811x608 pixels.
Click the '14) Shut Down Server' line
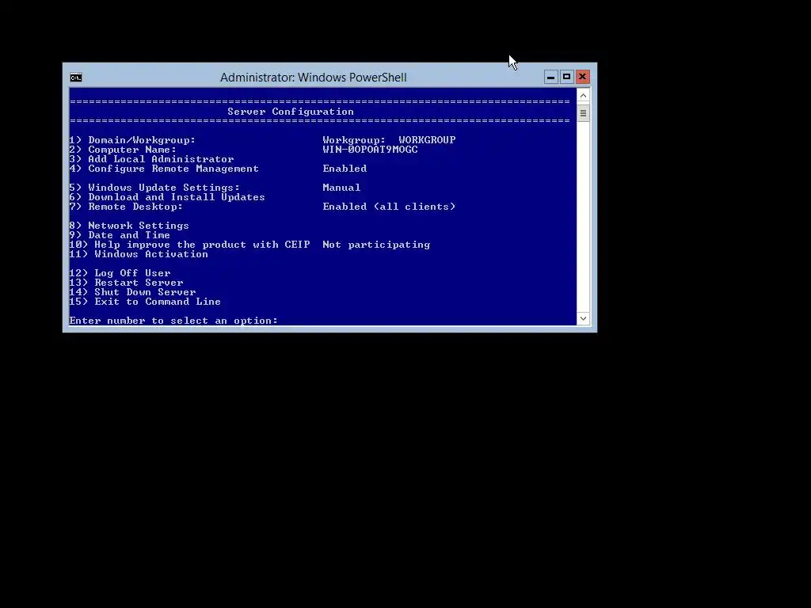point(132,292)
